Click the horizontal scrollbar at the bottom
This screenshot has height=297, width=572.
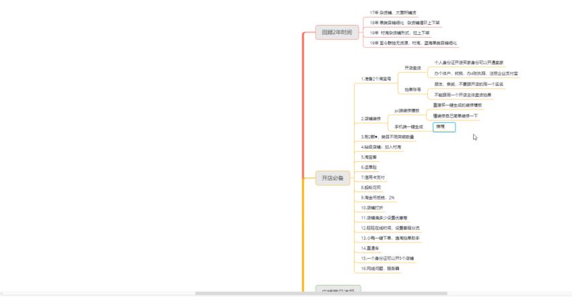coord(321,294)
